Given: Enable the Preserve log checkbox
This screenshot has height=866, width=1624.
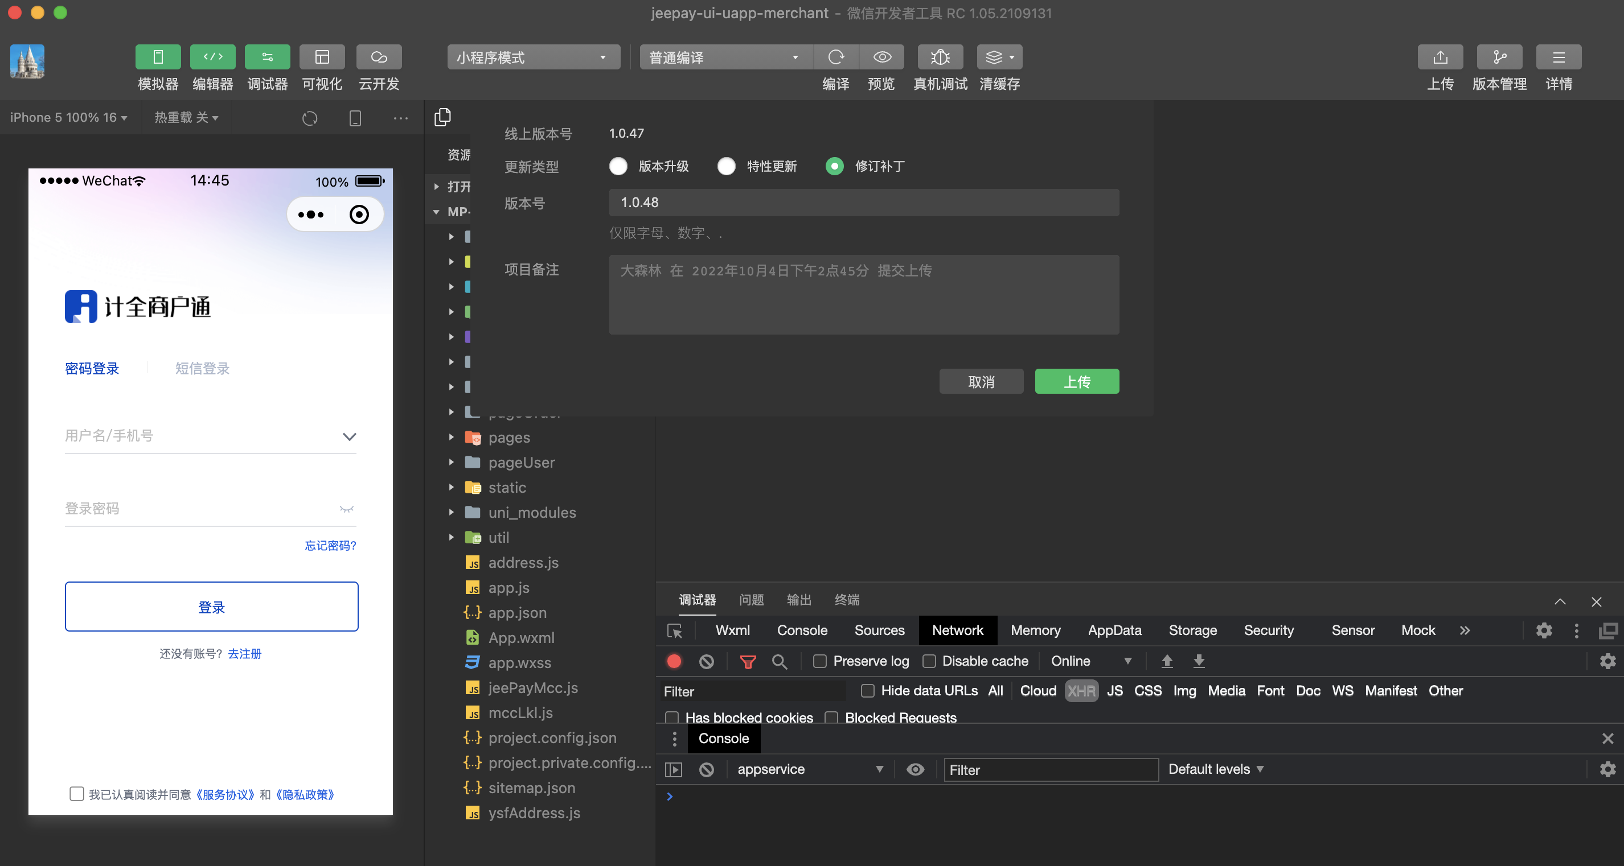Looking at the screenshot, I should point(819,661).
